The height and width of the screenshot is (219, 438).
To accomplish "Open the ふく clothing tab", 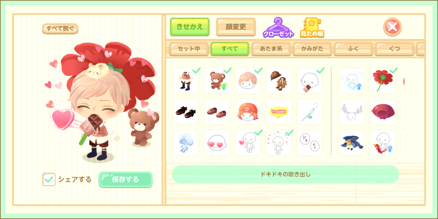I will tap(353, 49).
